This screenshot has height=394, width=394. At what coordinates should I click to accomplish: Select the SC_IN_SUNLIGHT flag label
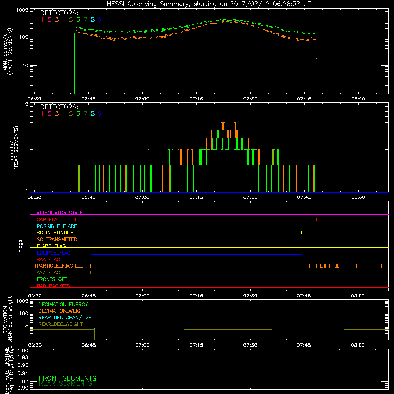click(57, 232)
